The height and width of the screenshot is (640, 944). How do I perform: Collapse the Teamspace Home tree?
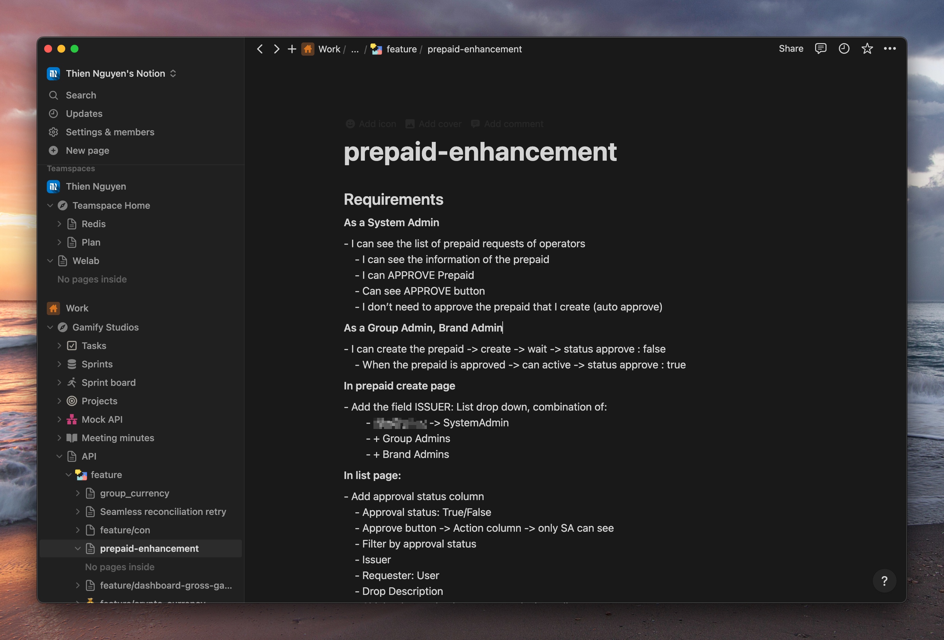click(50, 206)
